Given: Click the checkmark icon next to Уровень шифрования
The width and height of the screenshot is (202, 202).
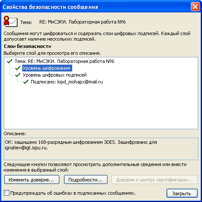Looking at the screenshot, I should (18, 68).
